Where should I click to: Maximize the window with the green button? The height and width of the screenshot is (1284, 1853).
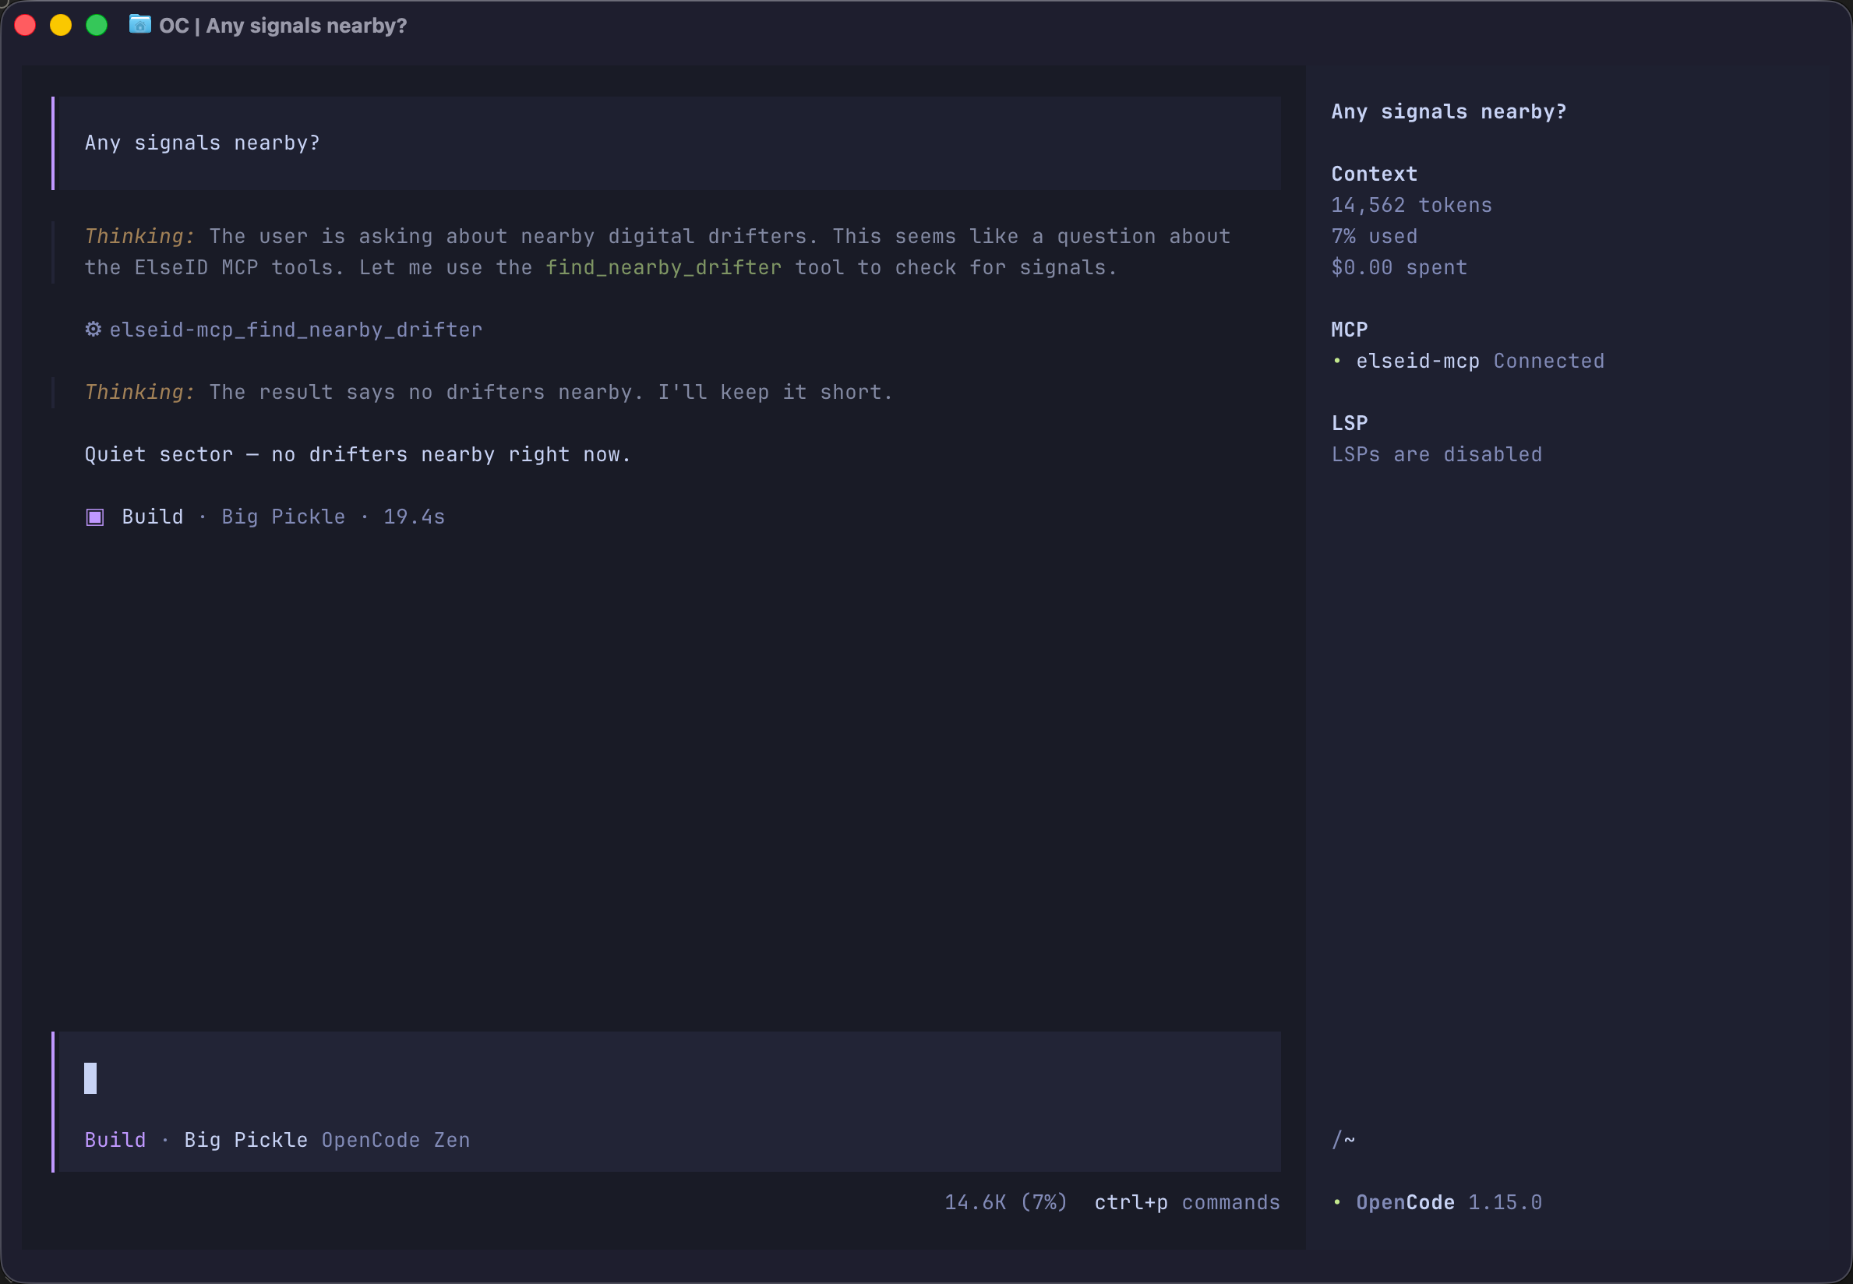97,25
